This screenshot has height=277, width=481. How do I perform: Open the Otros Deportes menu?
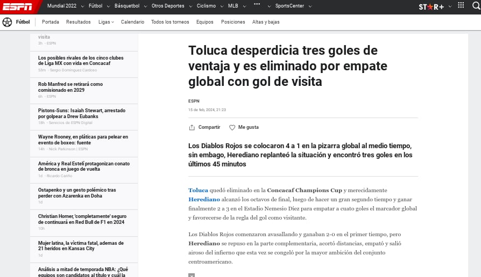(168, 6)
